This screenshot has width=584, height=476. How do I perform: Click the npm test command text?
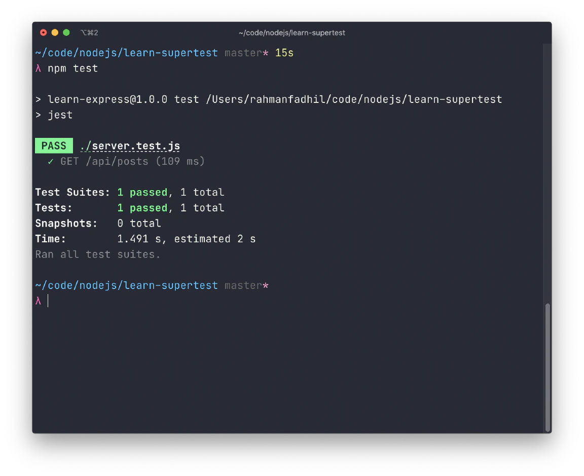[x=72, y=68]
